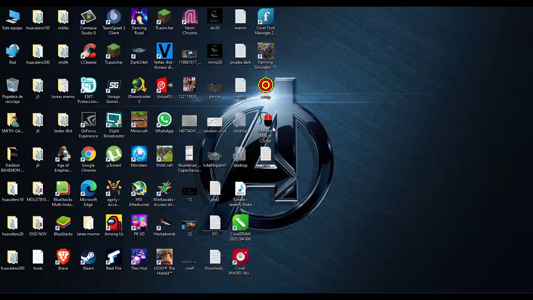Open Corel Font Manager icon
533x300 pixels.
tap(266, 22)
